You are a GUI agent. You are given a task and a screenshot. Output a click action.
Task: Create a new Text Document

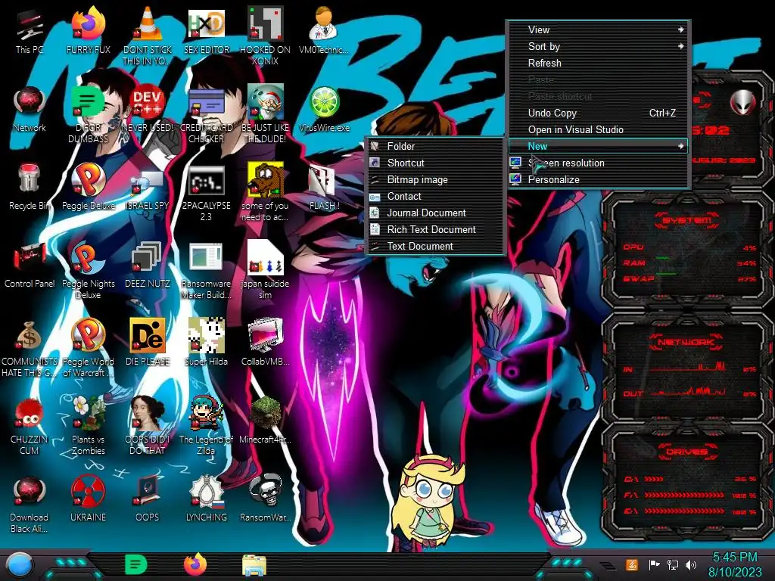click(x=435, y=246)
